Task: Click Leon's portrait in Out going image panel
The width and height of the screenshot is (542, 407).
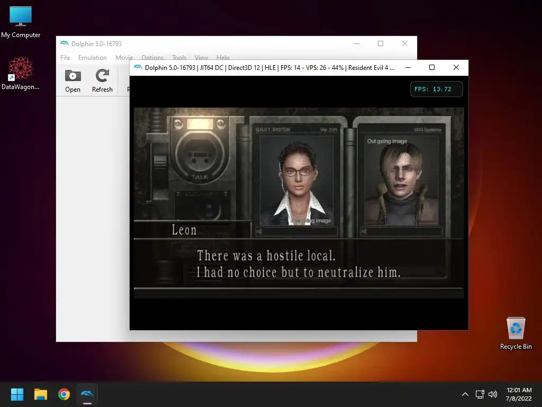Action: pos(401,182)
